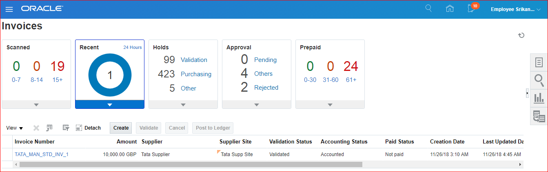Select the Validation holds link
This screenshot has height=172, width=548.
194,60
